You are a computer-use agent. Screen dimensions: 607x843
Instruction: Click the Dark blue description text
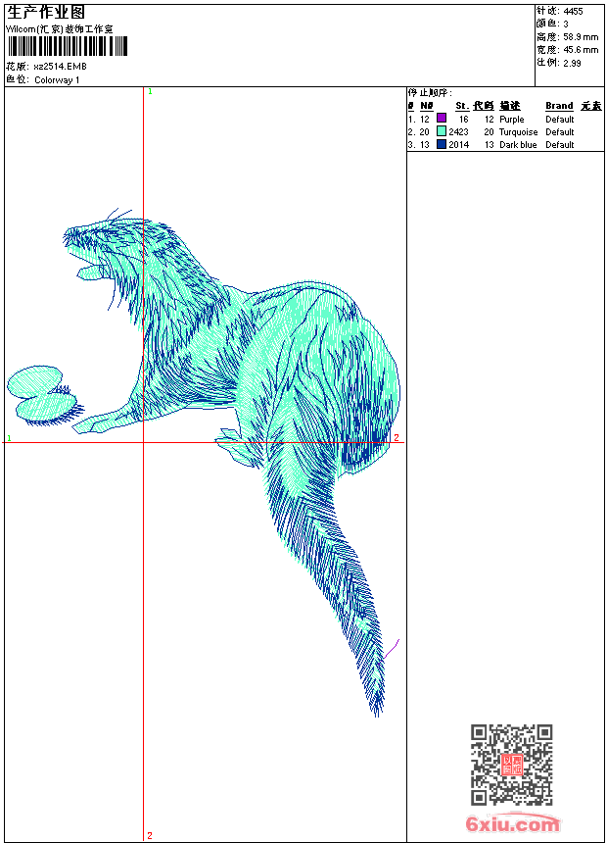[518, 145]
